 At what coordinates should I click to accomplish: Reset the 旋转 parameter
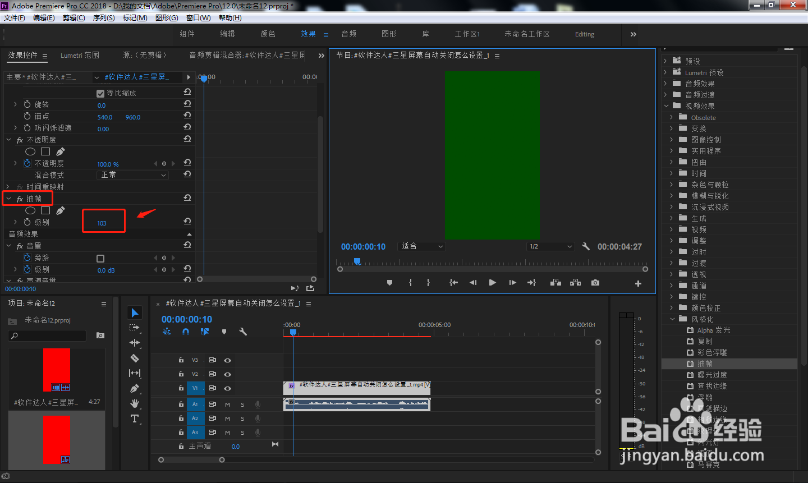(187, 104)
